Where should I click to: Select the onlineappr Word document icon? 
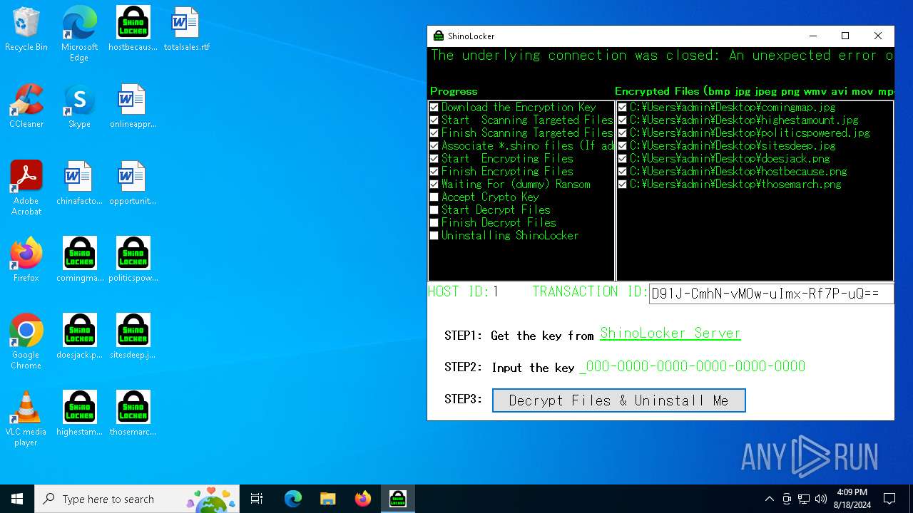(133, 107)
